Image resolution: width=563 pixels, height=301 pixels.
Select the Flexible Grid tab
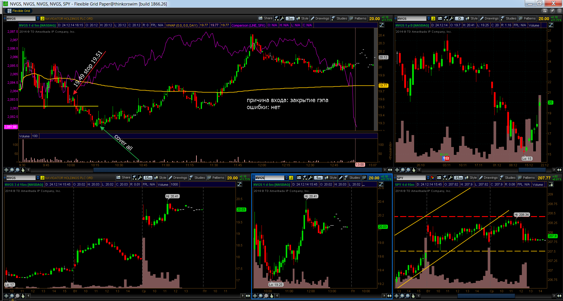coord(19,11)
